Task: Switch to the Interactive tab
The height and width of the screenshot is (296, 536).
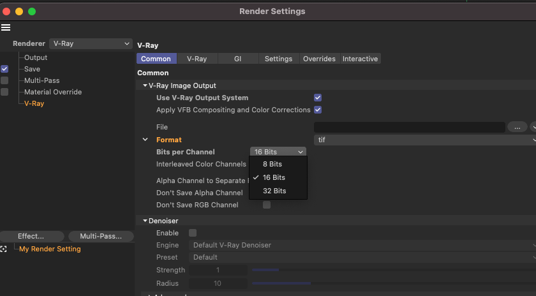Action: (x=361, y=59)
